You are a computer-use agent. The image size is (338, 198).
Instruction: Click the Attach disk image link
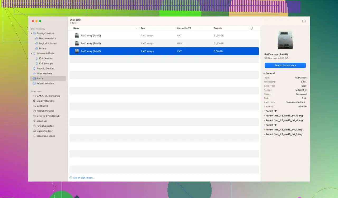tap(82, 178)
